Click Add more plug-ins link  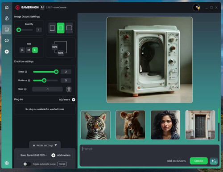(65, 99)
